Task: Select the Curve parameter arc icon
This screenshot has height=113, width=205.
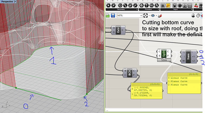Action: [x=125, y=5]
